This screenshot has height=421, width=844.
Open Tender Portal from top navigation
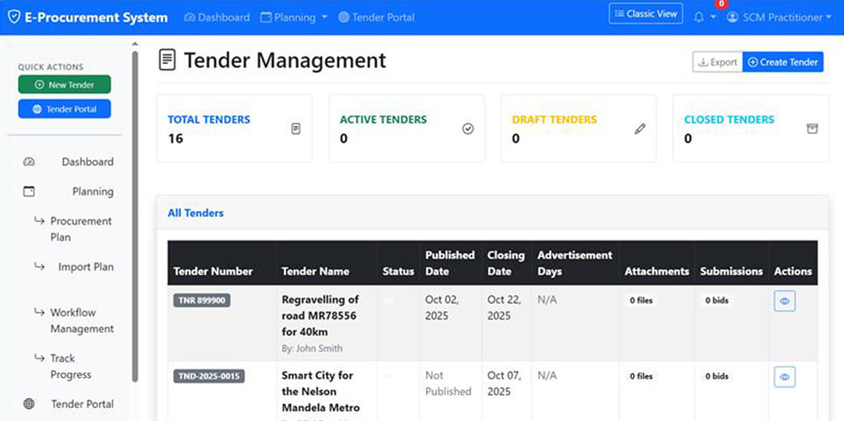point(376,18)
